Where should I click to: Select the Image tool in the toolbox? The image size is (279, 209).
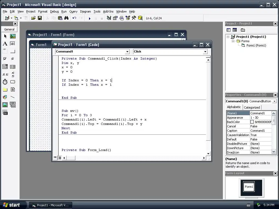coord(5,105)
